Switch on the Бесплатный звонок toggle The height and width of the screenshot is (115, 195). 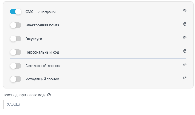point(16,66)
